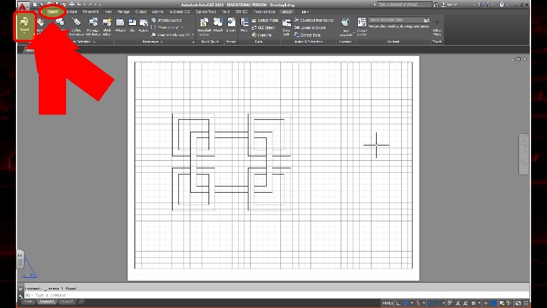Switch to the Layout contextual ribbon tab

(x=287, y=12)
